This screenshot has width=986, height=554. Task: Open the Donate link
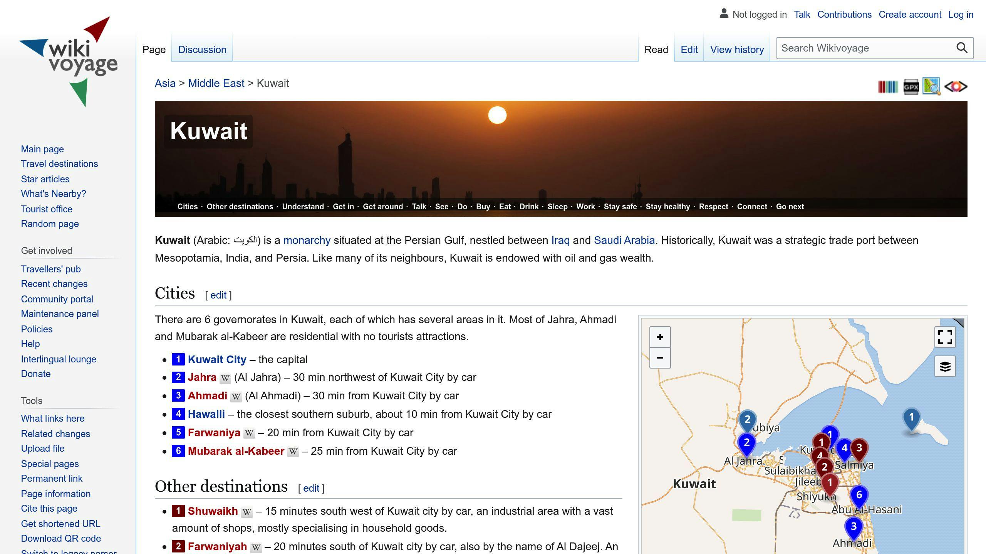[x=36, y=374]
